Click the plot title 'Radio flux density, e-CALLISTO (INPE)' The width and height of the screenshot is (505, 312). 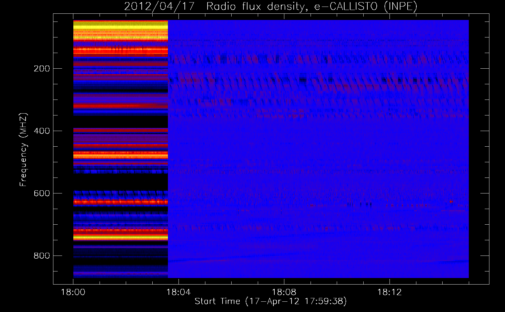tap(312, 6)
